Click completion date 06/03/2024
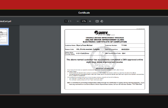 click(x=125, y=49)
